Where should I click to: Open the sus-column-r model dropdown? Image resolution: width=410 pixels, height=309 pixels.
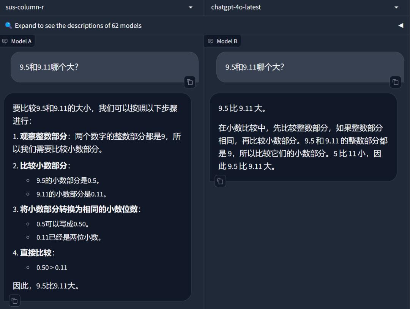[190, 7]
